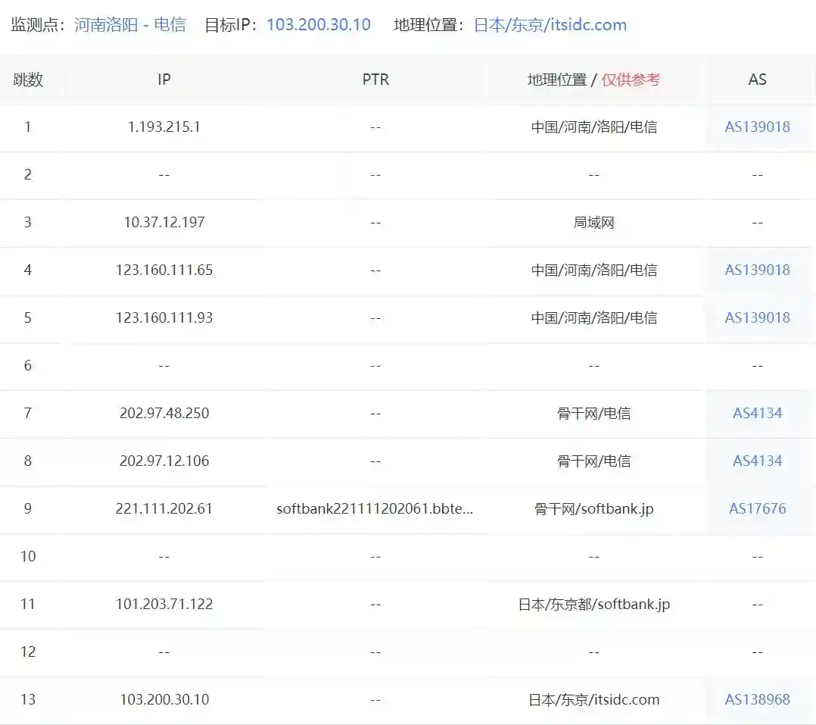Click the IP column header
This screenshot has height=725, width=816.
click(x=164, y=79)
